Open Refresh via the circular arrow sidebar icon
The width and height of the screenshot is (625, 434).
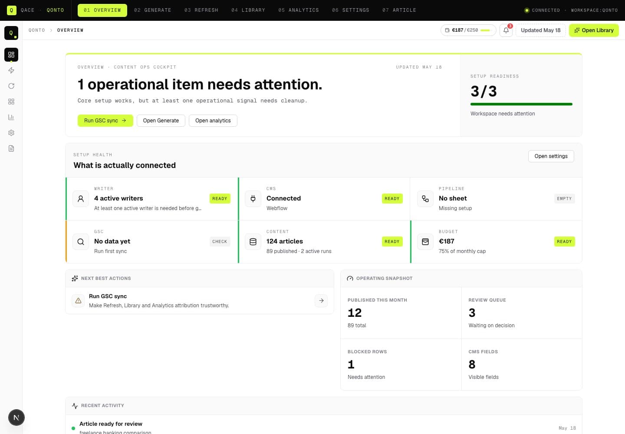tap(11, 86)
